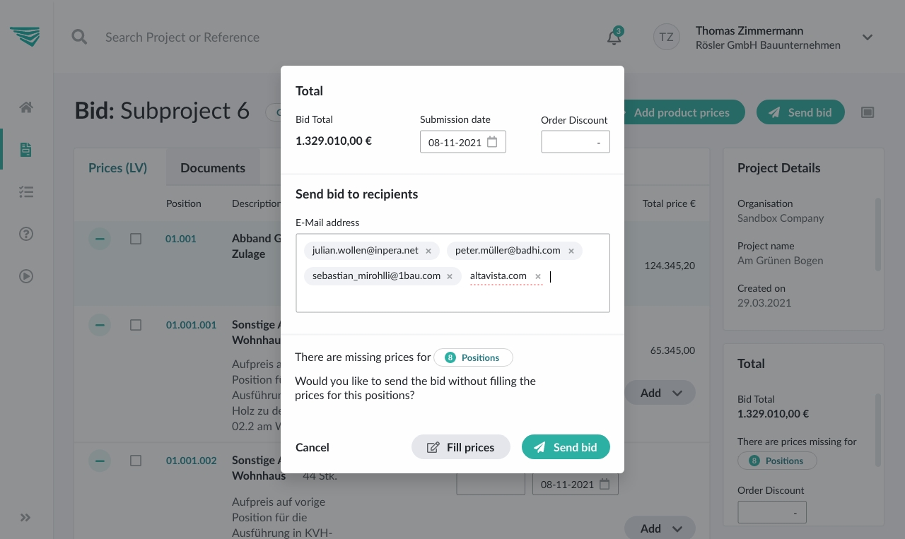The width and height of the screenshot is (905, 539).
Task: Expand the user account dropdown chevron
Action: [868, 37]
